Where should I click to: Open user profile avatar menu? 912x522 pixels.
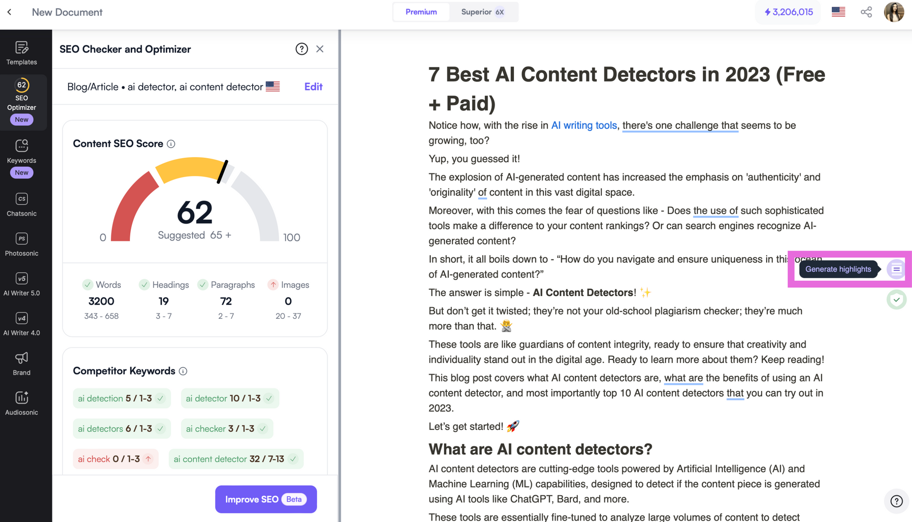click(893, 12)
